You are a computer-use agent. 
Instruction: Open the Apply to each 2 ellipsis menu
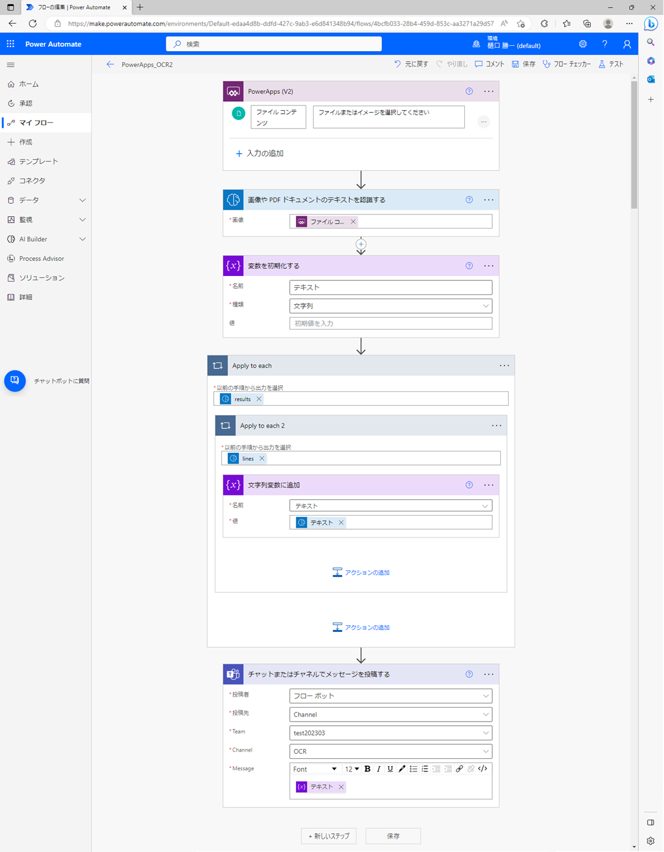[496, 425]
